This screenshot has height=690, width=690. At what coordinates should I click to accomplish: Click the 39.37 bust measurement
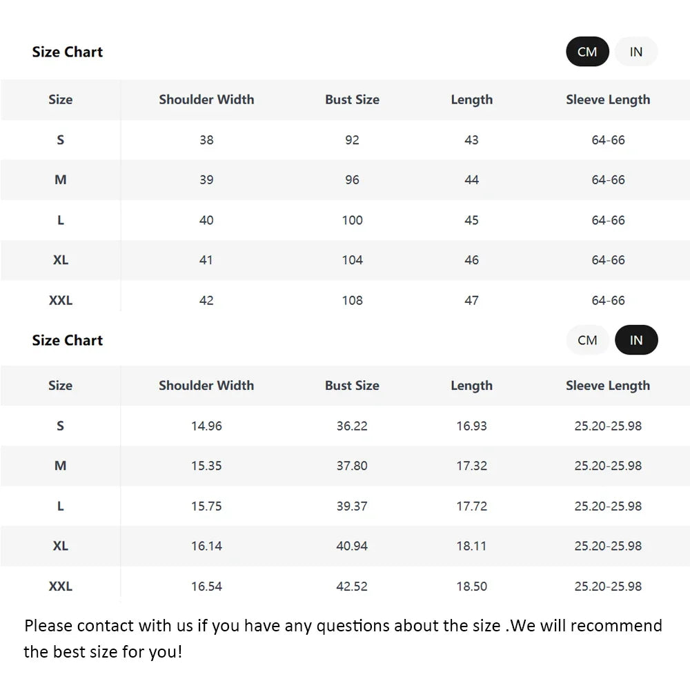coord(352,506)
